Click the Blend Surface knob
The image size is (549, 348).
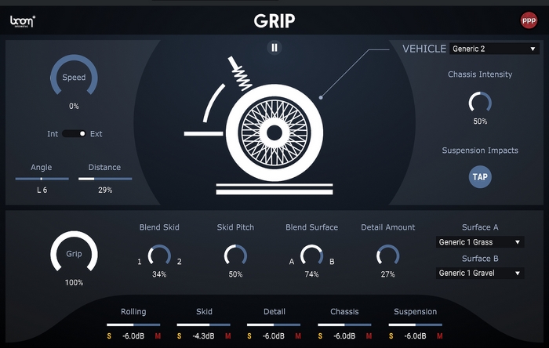pos(311,255)
